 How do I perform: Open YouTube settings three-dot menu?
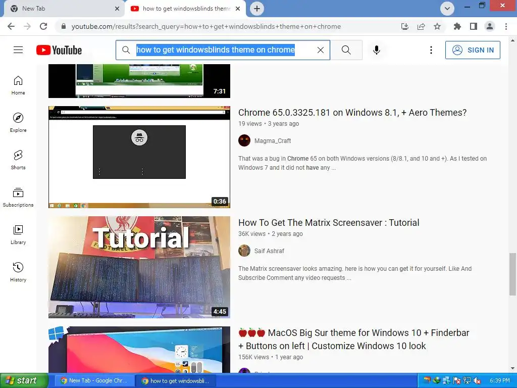point(431,50)
